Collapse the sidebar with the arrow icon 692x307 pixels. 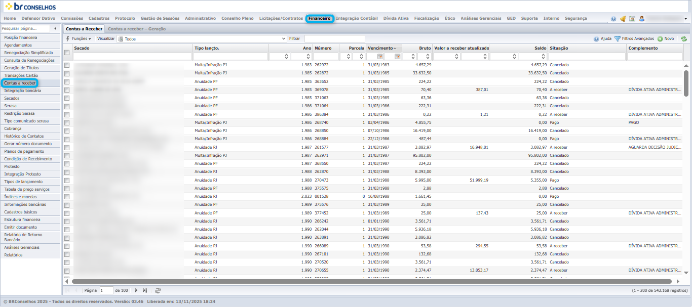pyautogui.click(x=55, y=28)
